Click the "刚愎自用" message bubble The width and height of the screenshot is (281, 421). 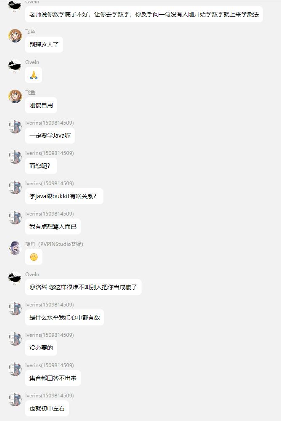(41, 105)
